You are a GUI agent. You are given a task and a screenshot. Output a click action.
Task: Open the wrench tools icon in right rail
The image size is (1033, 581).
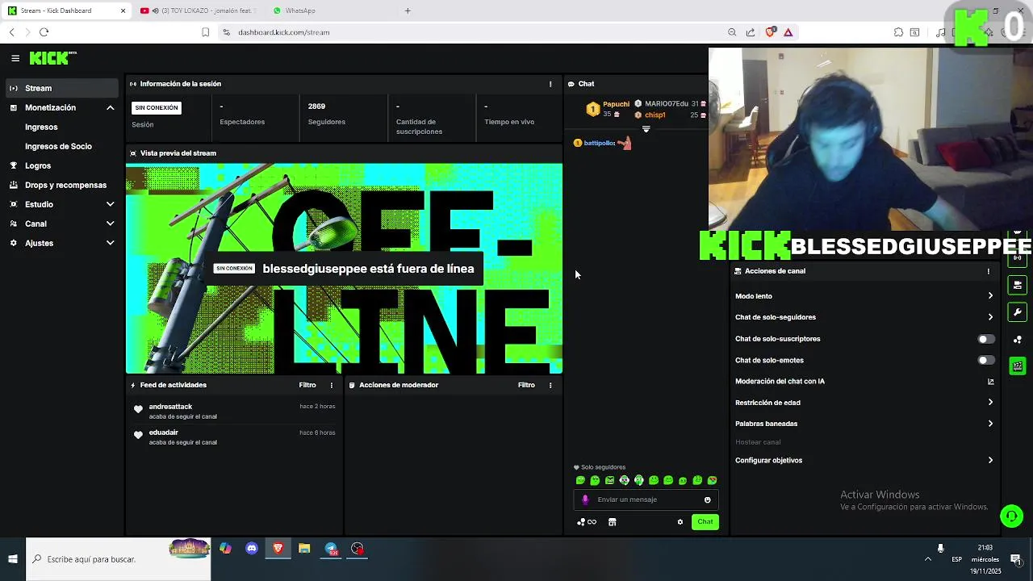click(x=1018, y=312)
